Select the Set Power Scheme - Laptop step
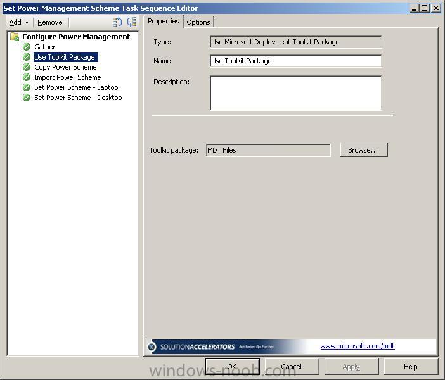Viewport: 445px width, 380px height. point(76,87)
